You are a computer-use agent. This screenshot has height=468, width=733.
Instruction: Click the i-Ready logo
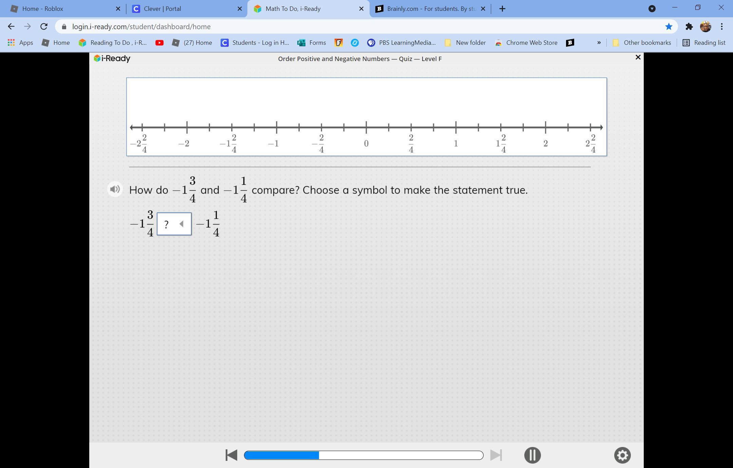[x=112, y=59]
